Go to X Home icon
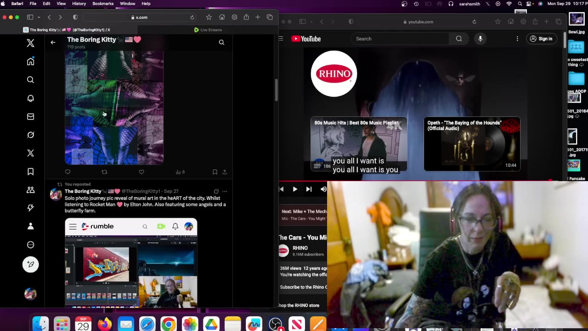The image size is (588, 331). [30, 62]
